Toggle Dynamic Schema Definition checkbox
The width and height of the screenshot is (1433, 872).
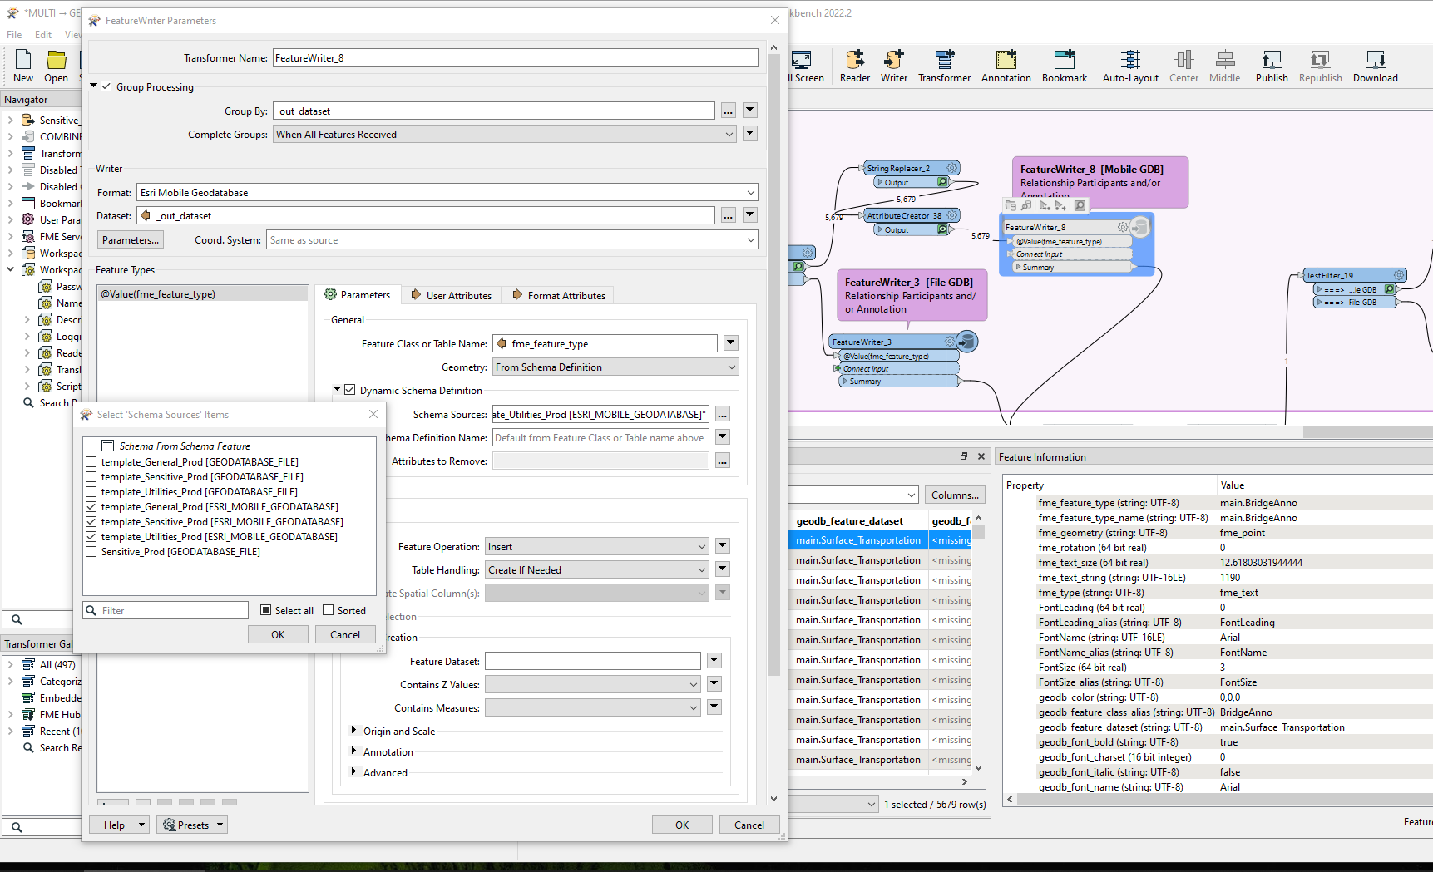pos(350,390)
